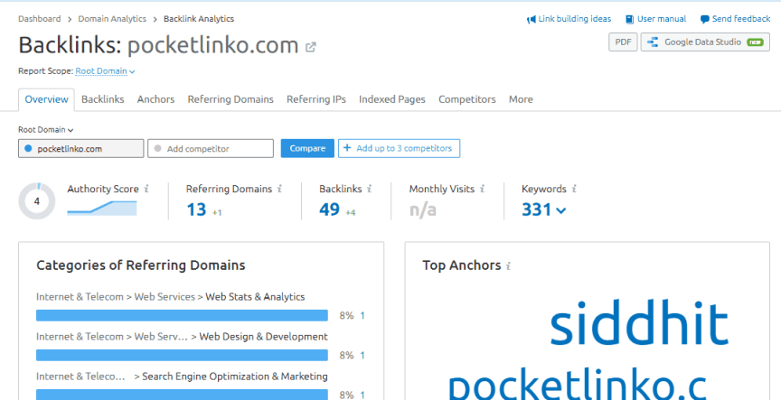Click the Referring Domains count 13
781x400 pixels.
[196, 210]
